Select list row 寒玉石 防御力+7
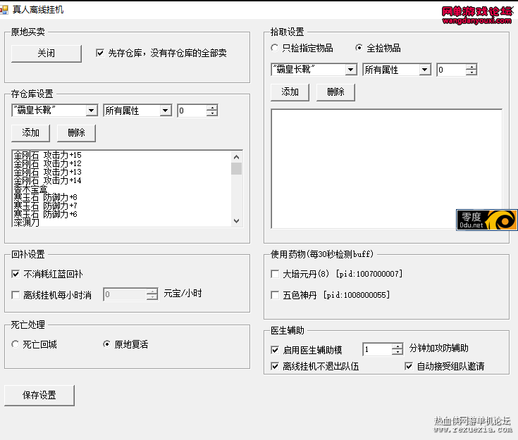 (x=122, y=206)
